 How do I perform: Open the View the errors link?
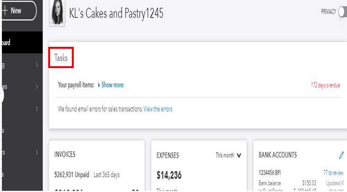[158, 109]
